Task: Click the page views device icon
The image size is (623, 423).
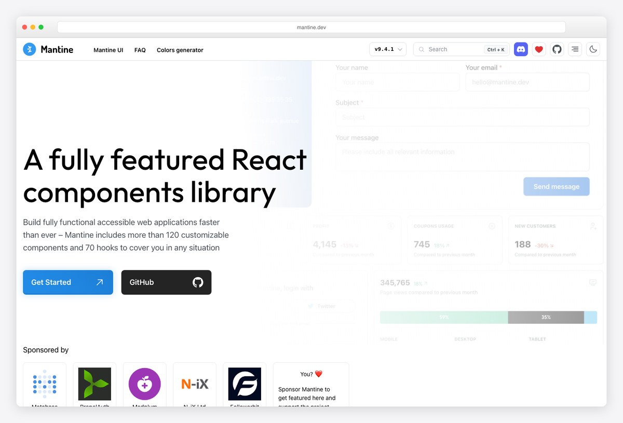Action: (x=593, y=282)
